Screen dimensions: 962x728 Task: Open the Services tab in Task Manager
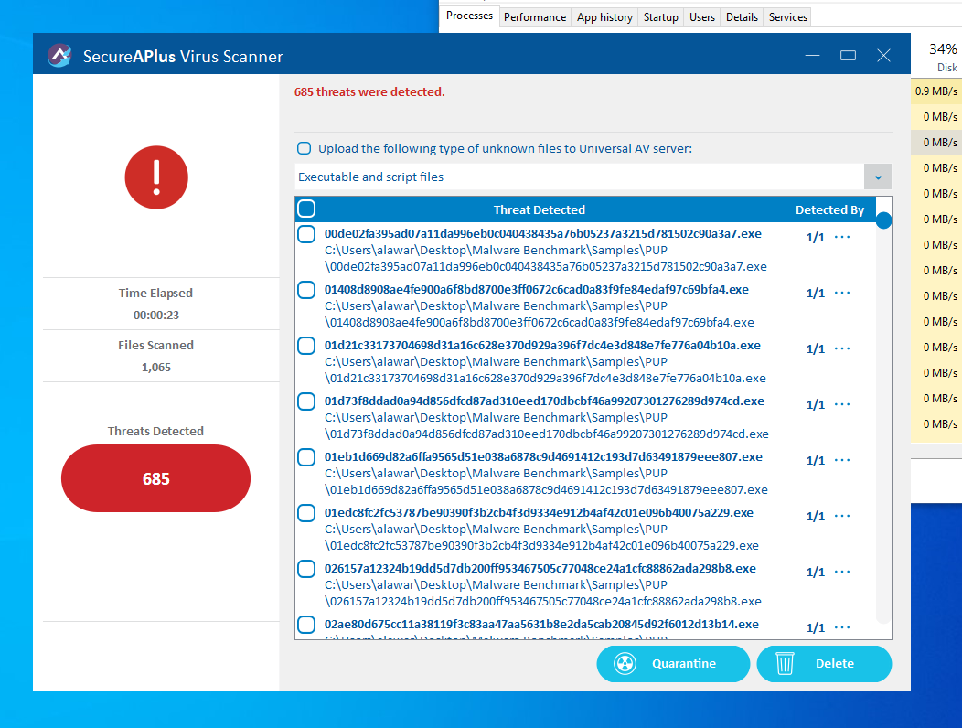pos(787,17)
